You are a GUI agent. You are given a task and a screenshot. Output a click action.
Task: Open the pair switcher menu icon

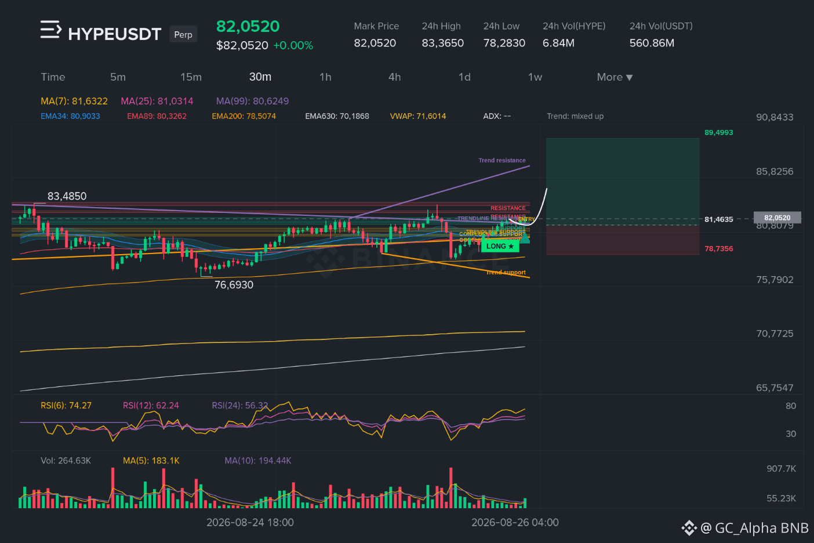50,30
